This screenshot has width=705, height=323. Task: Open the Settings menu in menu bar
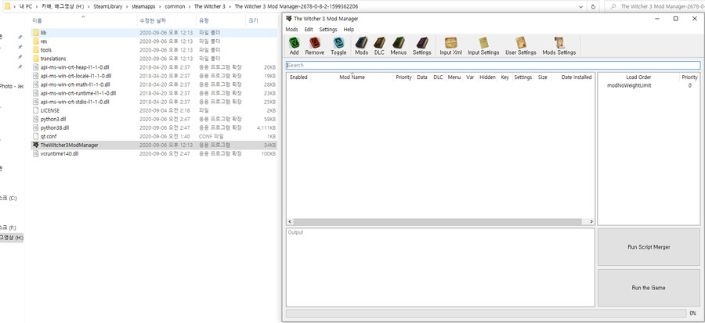tap(328, 29)
